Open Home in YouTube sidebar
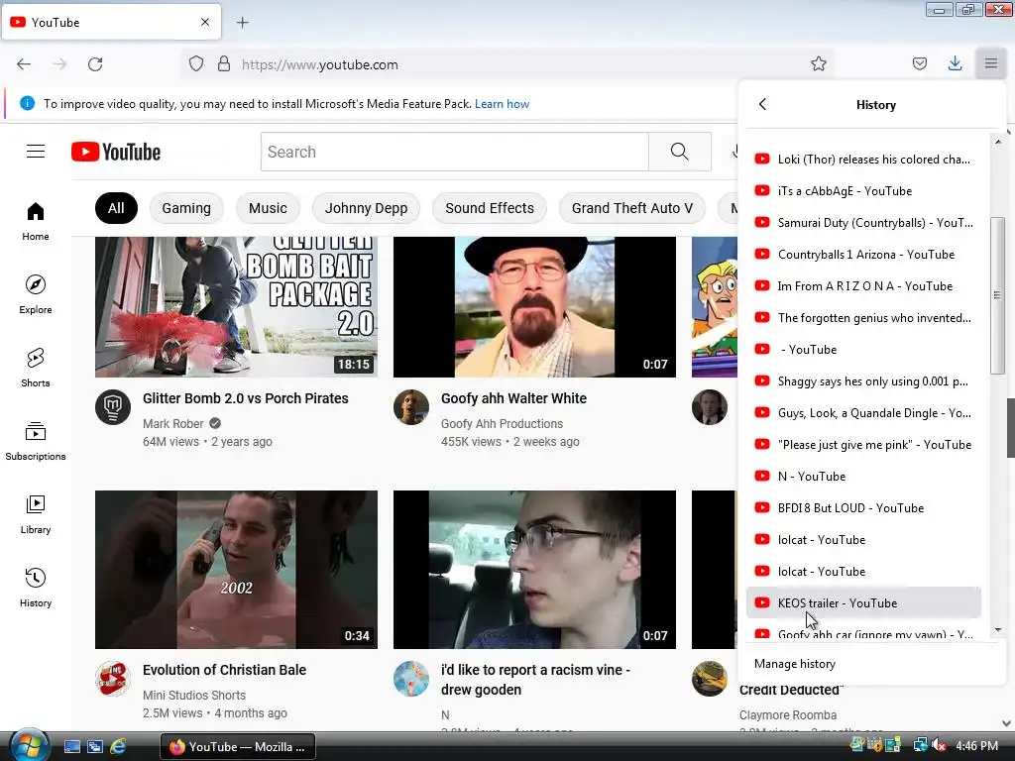1015x761 pixels. (36, 222)
